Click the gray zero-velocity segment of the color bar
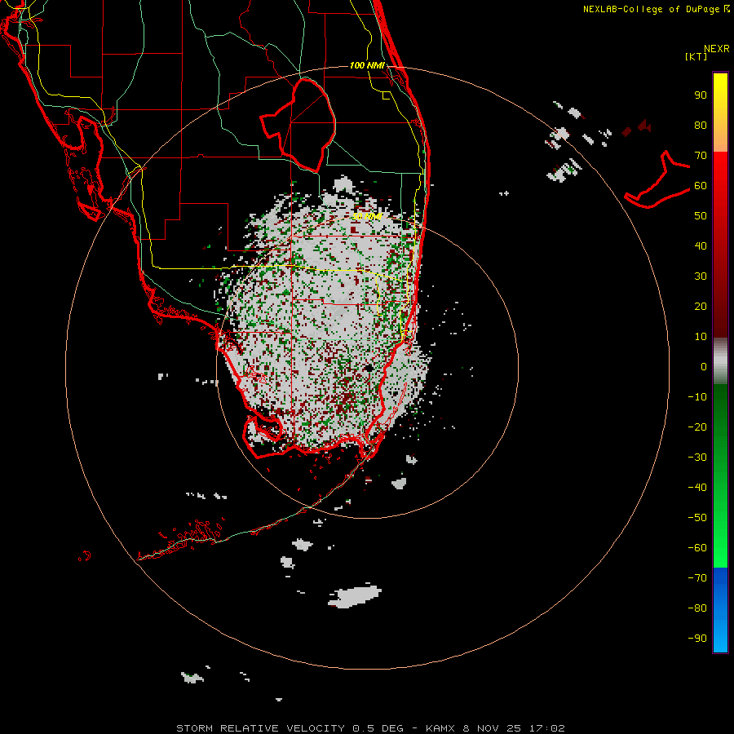This screenshot has width=734, height=734. point(720,361)
